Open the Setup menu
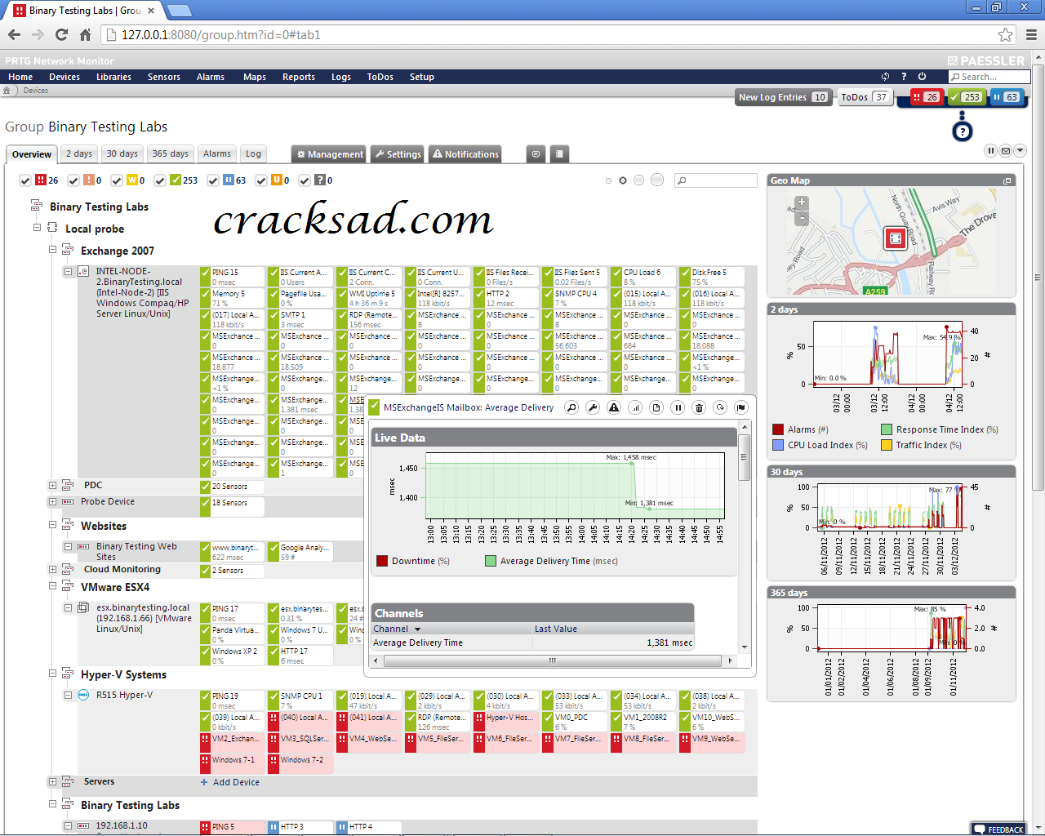 (422, 77)
